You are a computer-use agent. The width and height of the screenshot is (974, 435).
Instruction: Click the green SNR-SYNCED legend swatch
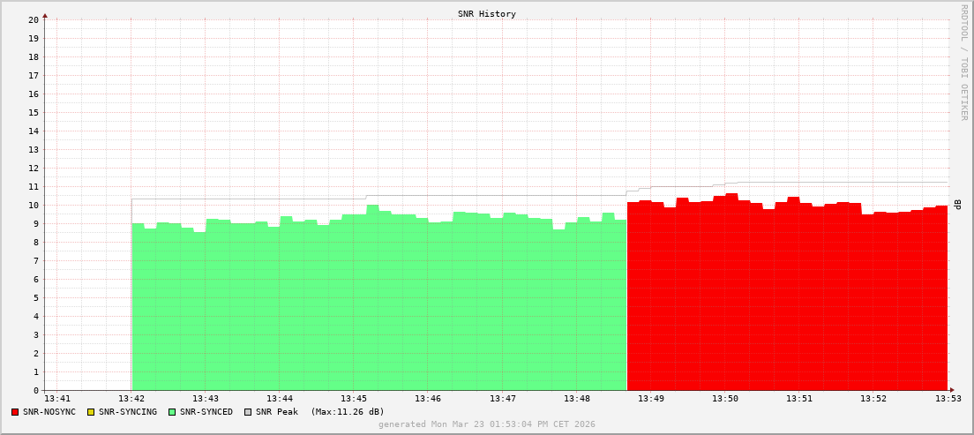tap(172, 412)
